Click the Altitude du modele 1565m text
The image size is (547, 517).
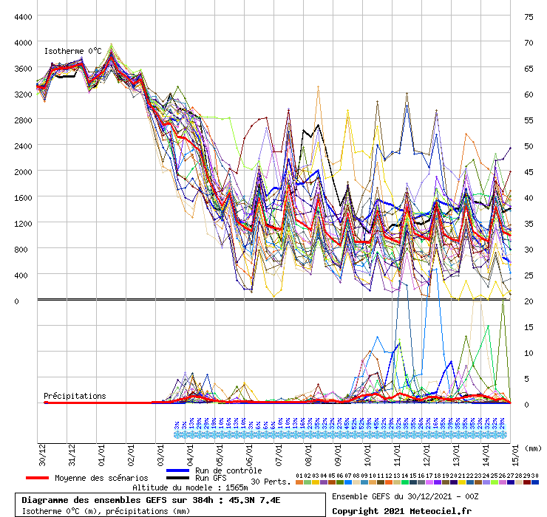pyautogui.click(x=189, y=488)
